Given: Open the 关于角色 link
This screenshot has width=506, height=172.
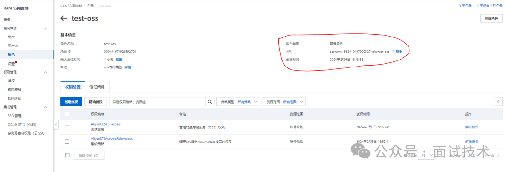Looking at the screenshot, I should pos(465,6).
